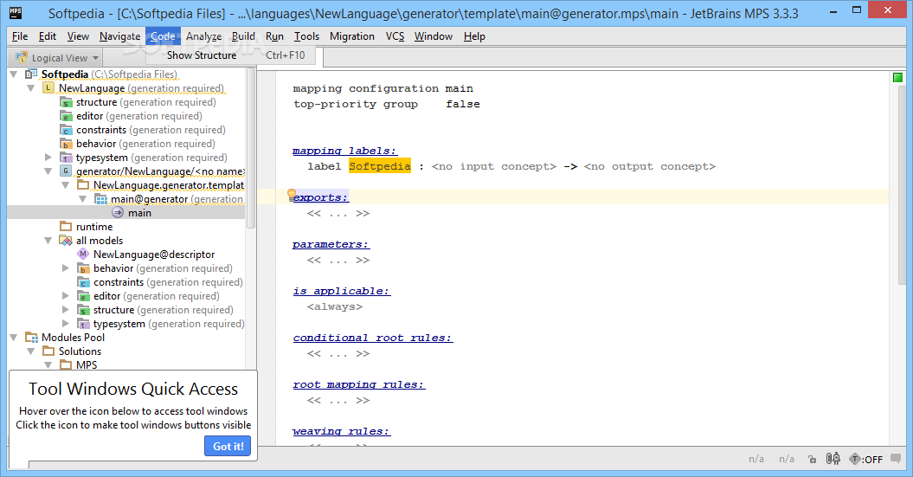Click the generator/NewLanguage generator icon
This screenshot has width=913, height=477.
click(x=66, y=171)
